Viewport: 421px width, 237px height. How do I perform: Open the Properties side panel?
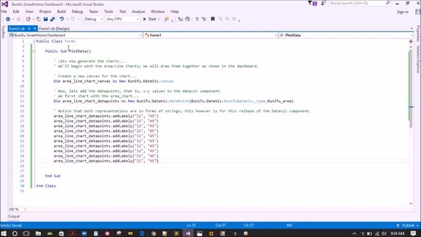click(x=418, y=34)
